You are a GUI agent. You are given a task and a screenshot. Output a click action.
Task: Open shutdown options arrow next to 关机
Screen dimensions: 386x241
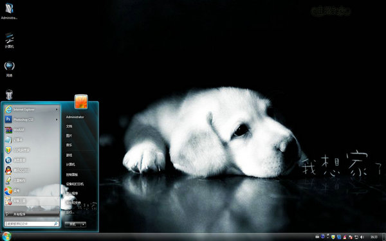pos(84,224)
